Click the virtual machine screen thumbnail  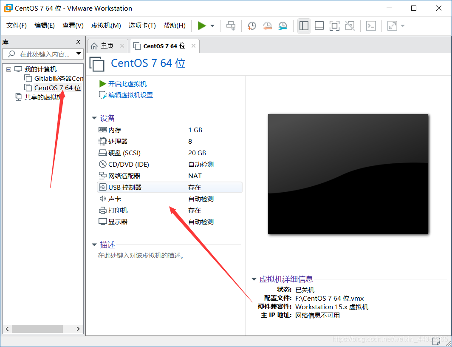(x=348, y=174)
